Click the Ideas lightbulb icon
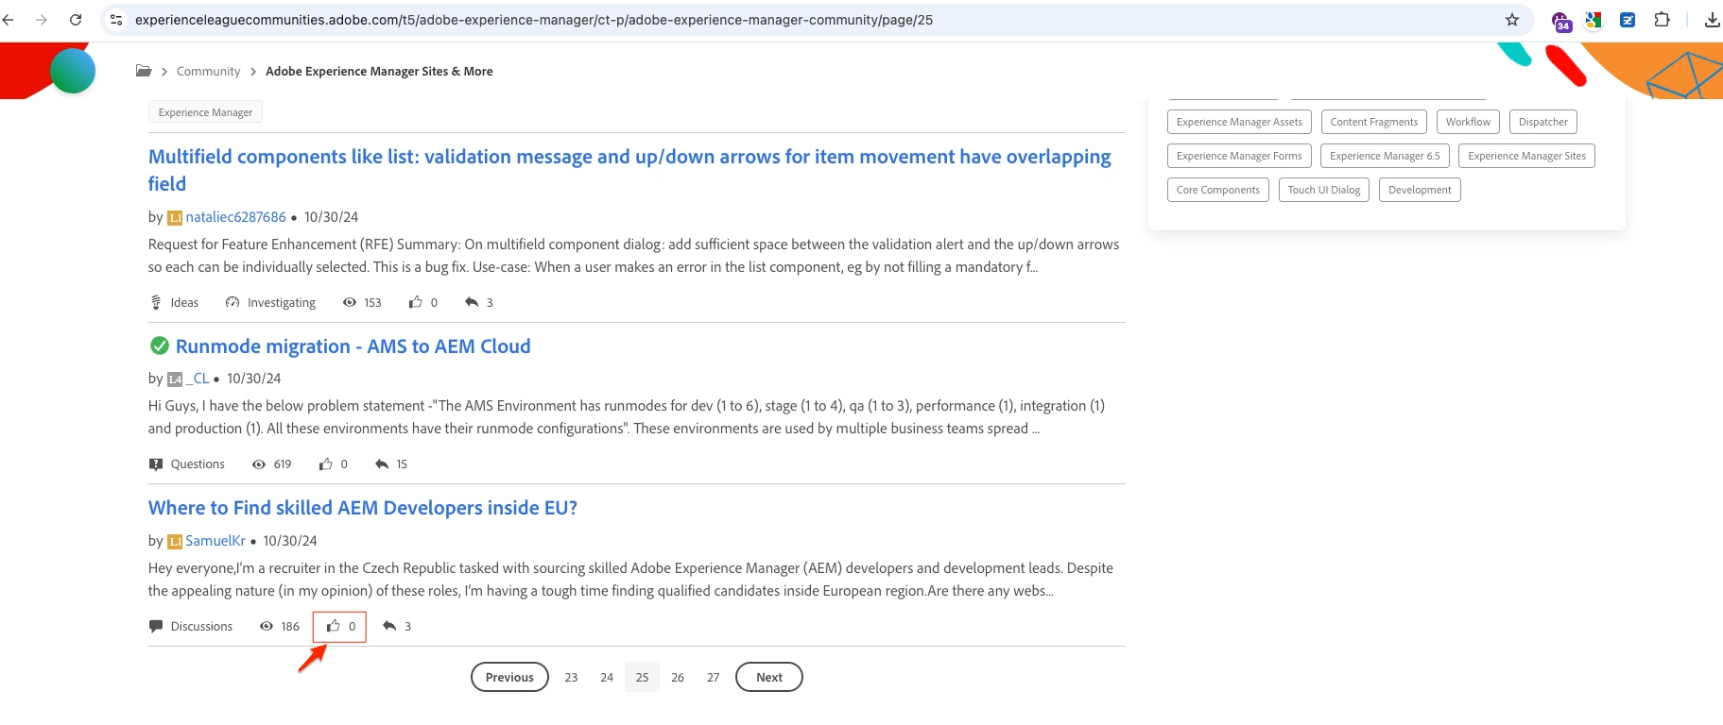 coord(156,302)
